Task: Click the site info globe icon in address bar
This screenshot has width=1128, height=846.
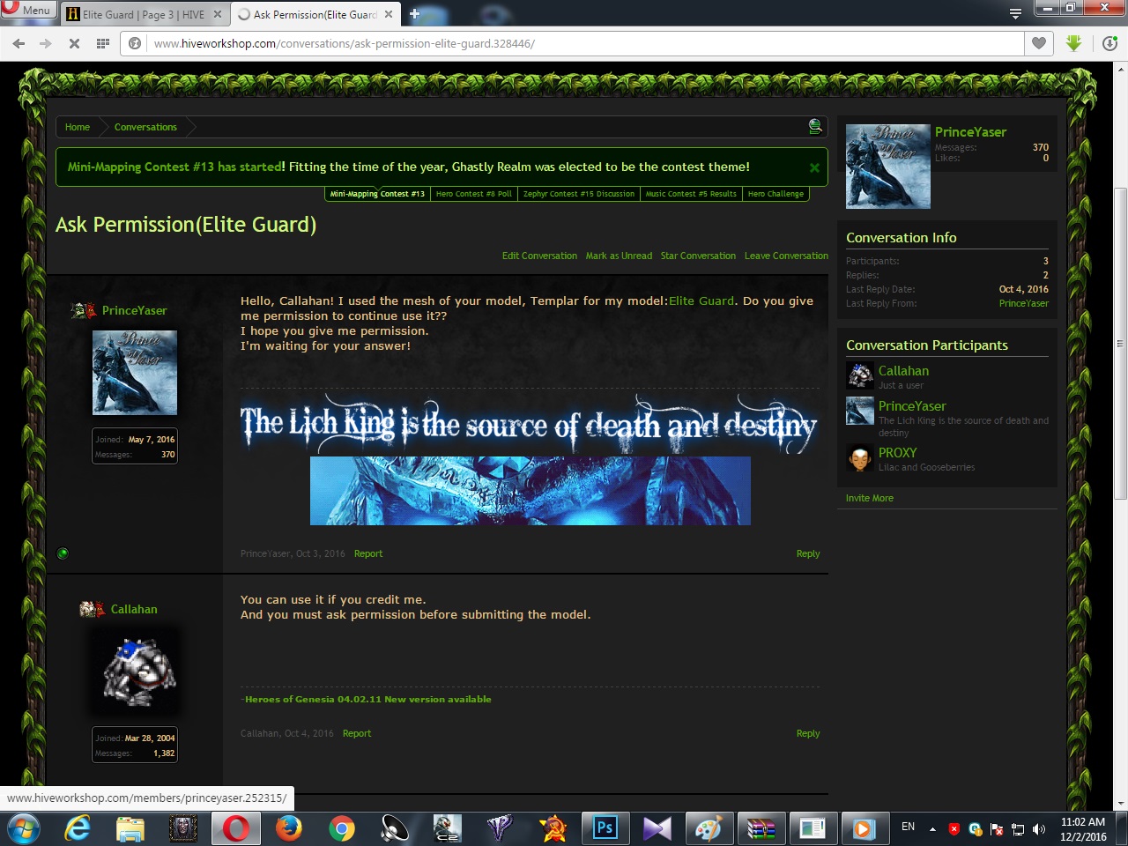Action: pyautogui.click(x=135, y=43)
